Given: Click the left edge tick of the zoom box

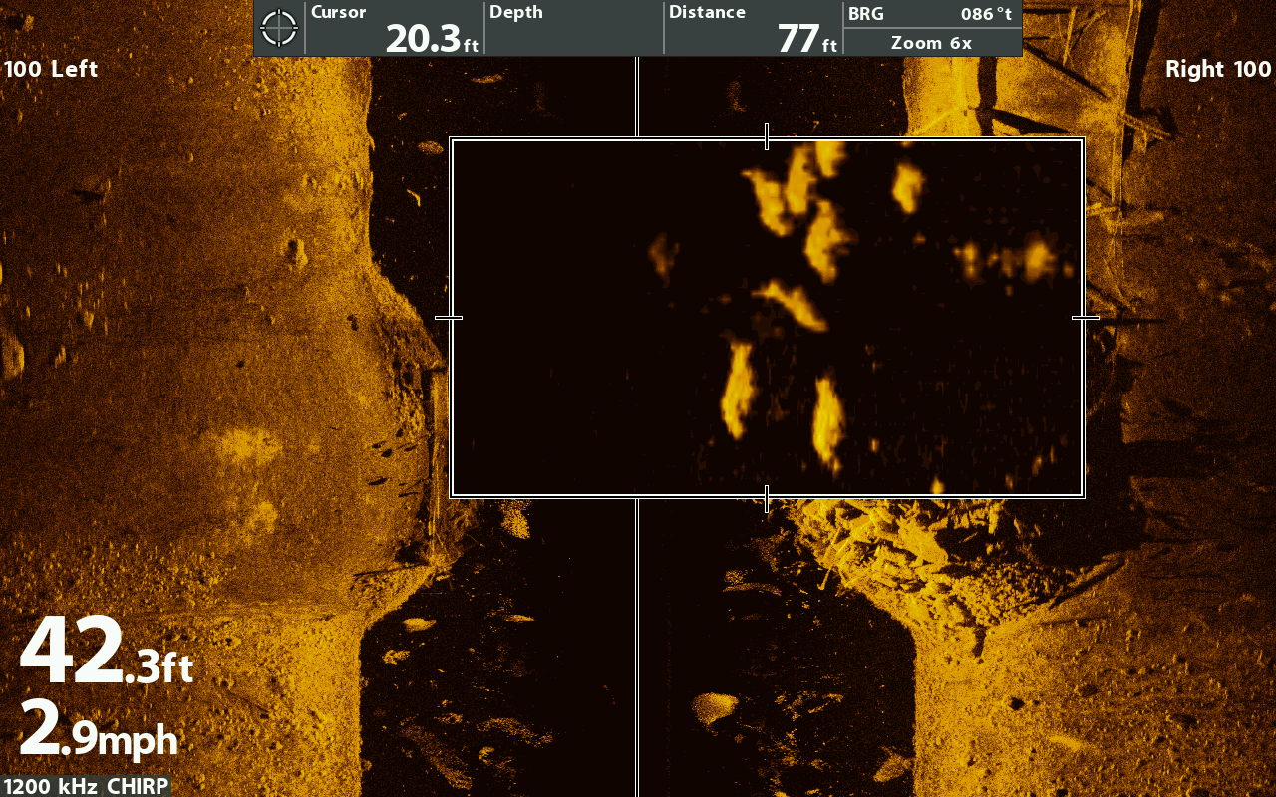Looking at the screenshot, I should tap(449, 318).
